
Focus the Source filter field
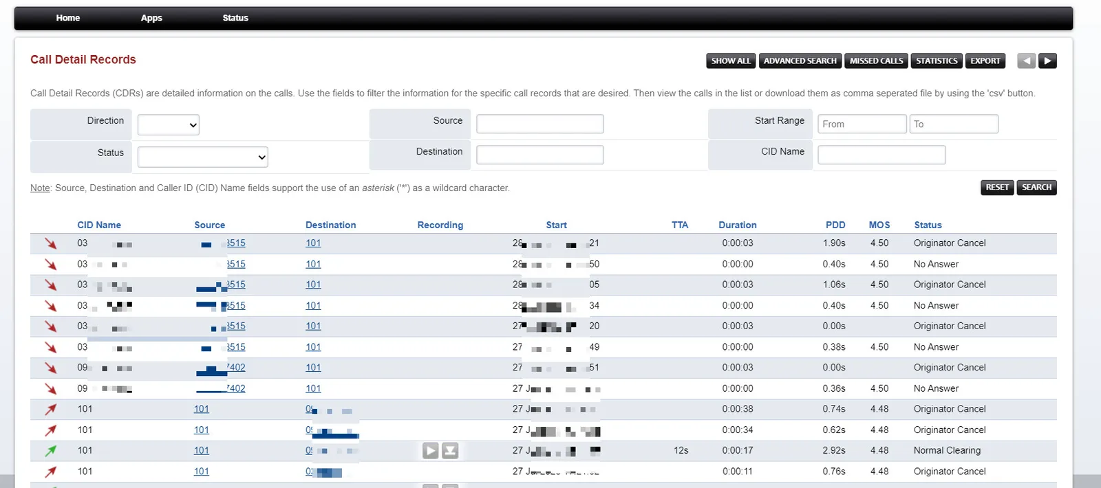540,124
